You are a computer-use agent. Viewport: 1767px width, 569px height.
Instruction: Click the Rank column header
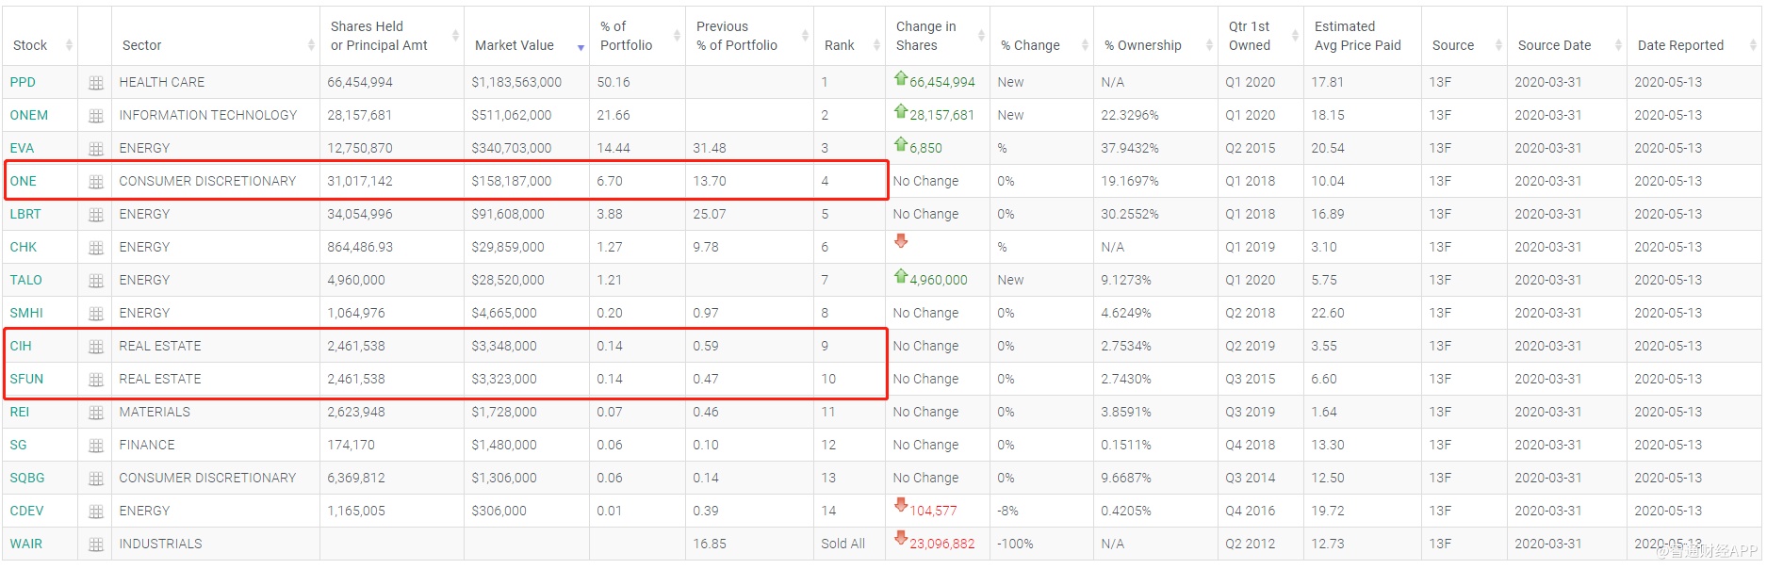click(839, 45)
